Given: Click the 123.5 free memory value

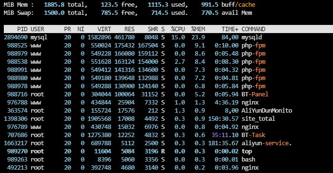Looking at the screenshot, I should tap(109, 4).
